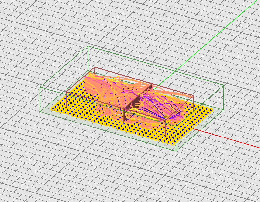Viewport: 260px width, 202px height.
Task: Select the right top corner of the brown frame
Action: (193, 96)
